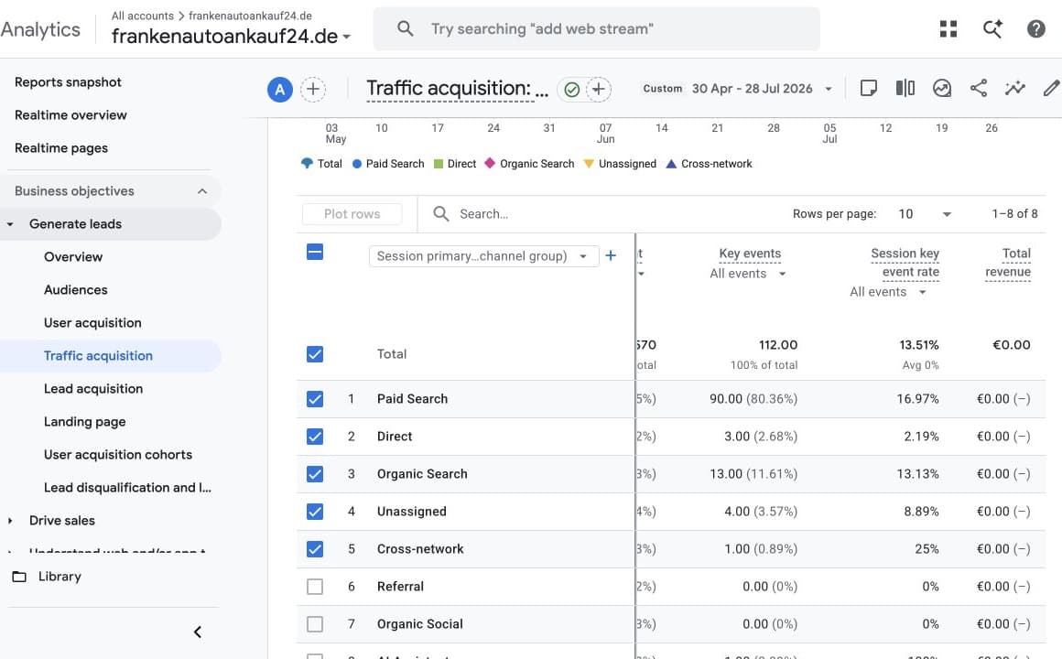This screenshot has height=659, width=1062.
Task: Open Rows per page dropdown
Action: click(926, 214)
